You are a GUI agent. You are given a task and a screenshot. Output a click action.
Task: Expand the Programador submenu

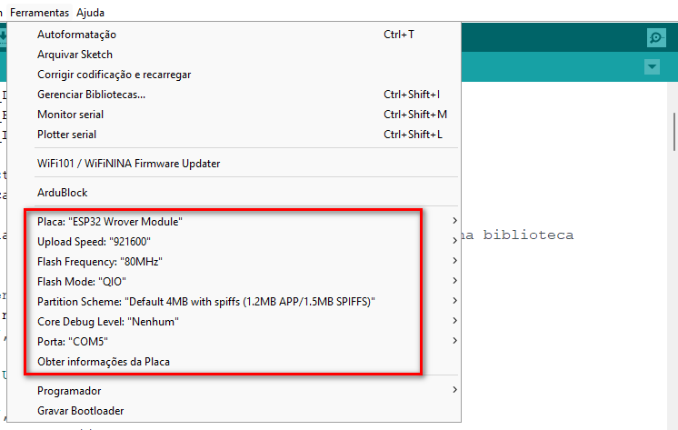click(234, 391)
